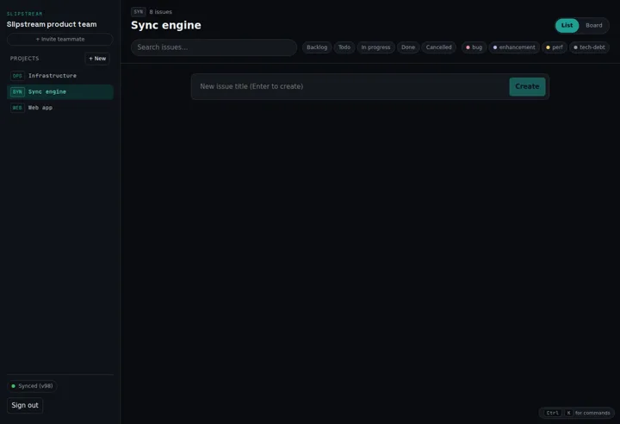The image size is (620, 424).
Task: Click the '8 issues' count text
Action: 160,12
